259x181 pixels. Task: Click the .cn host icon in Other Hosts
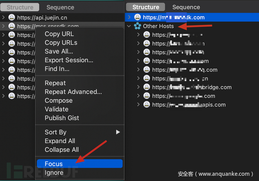[x=146, y=79]
